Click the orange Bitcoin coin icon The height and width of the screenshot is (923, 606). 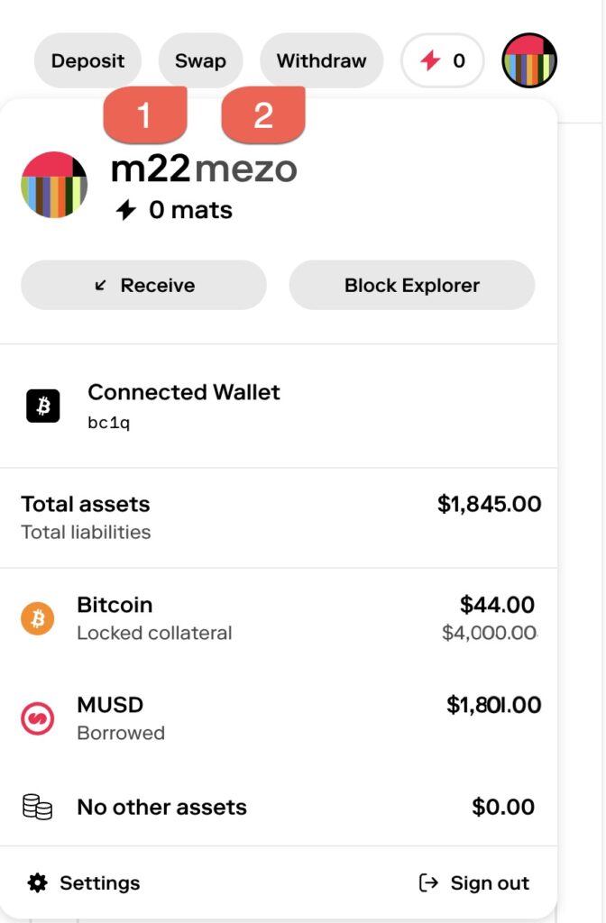tap(38, 618)
